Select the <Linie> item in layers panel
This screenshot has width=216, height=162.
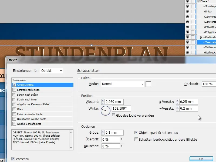pyautogui.click(x=207, y=12)
